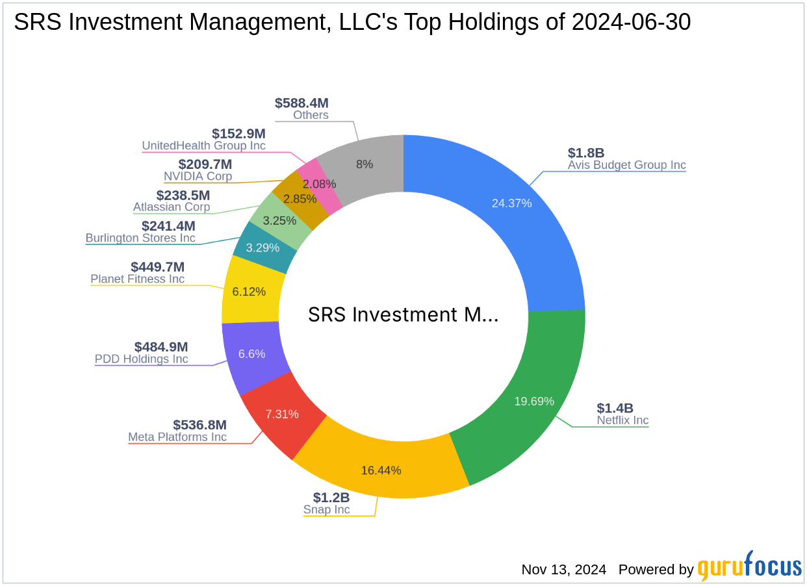
Task: Click the 24.37% percentage value
Action: click(x=511, y=203)
